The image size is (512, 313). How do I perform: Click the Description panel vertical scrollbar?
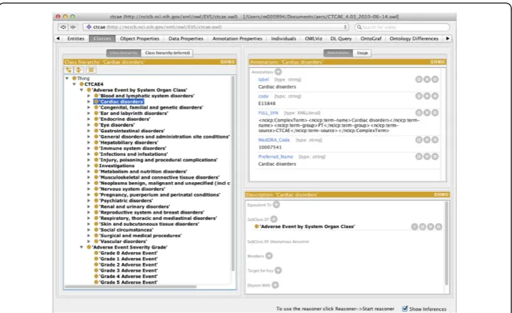(x=447, y=243)
